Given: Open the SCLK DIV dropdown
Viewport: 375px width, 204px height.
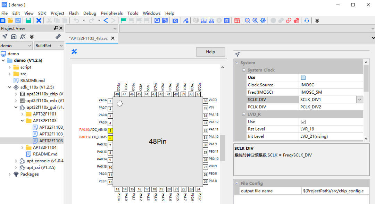Looking at the screenshot, I should [359, 99].
